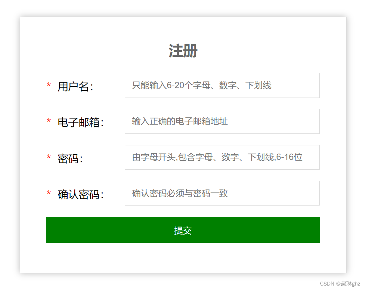Image resolution: width=366 pixels, height=290 pixels.
Task: Click the 密码 input field
Action: click(x=222, y=157)
